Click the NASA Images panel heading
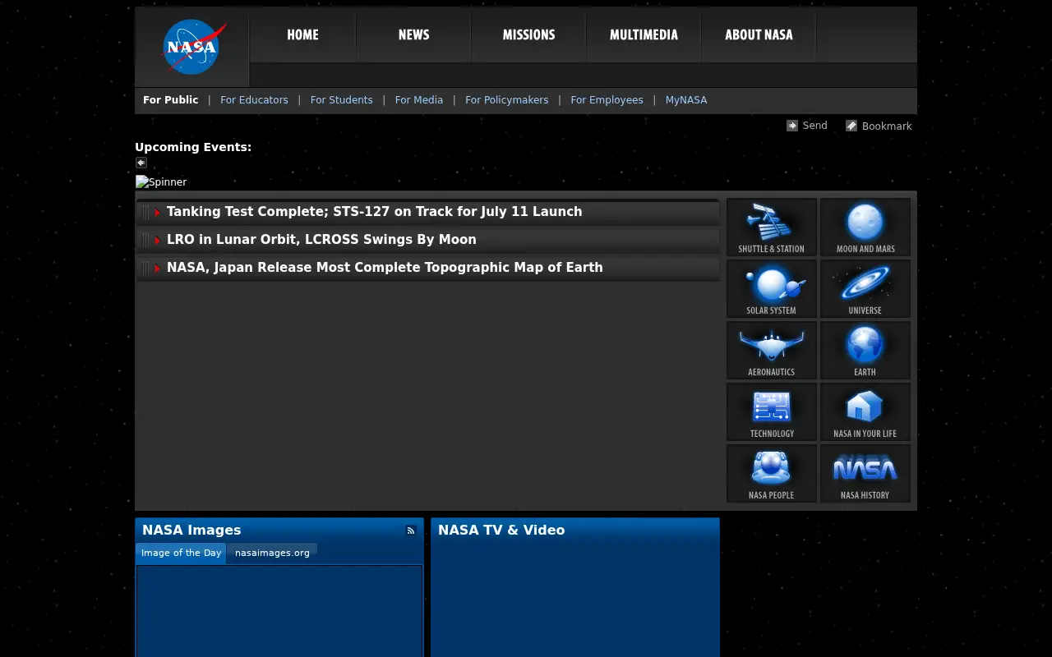1052x657 pixels. coord(191,531)
